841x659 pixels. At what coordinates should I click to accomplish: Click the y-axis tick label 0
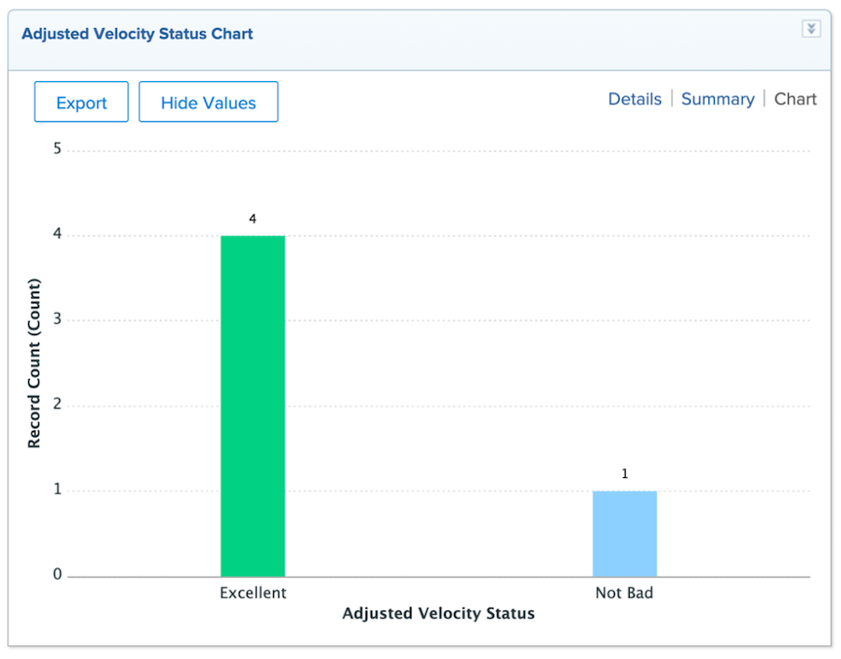[x=57, y=575]
